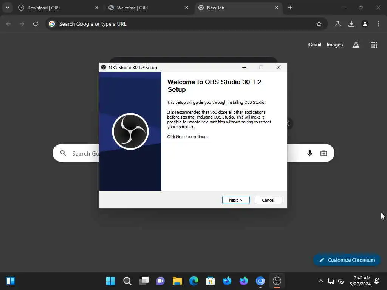Screen dimensions: 387x290
Task: Click Customize Chromium button
Action: (x=347, y=260)
